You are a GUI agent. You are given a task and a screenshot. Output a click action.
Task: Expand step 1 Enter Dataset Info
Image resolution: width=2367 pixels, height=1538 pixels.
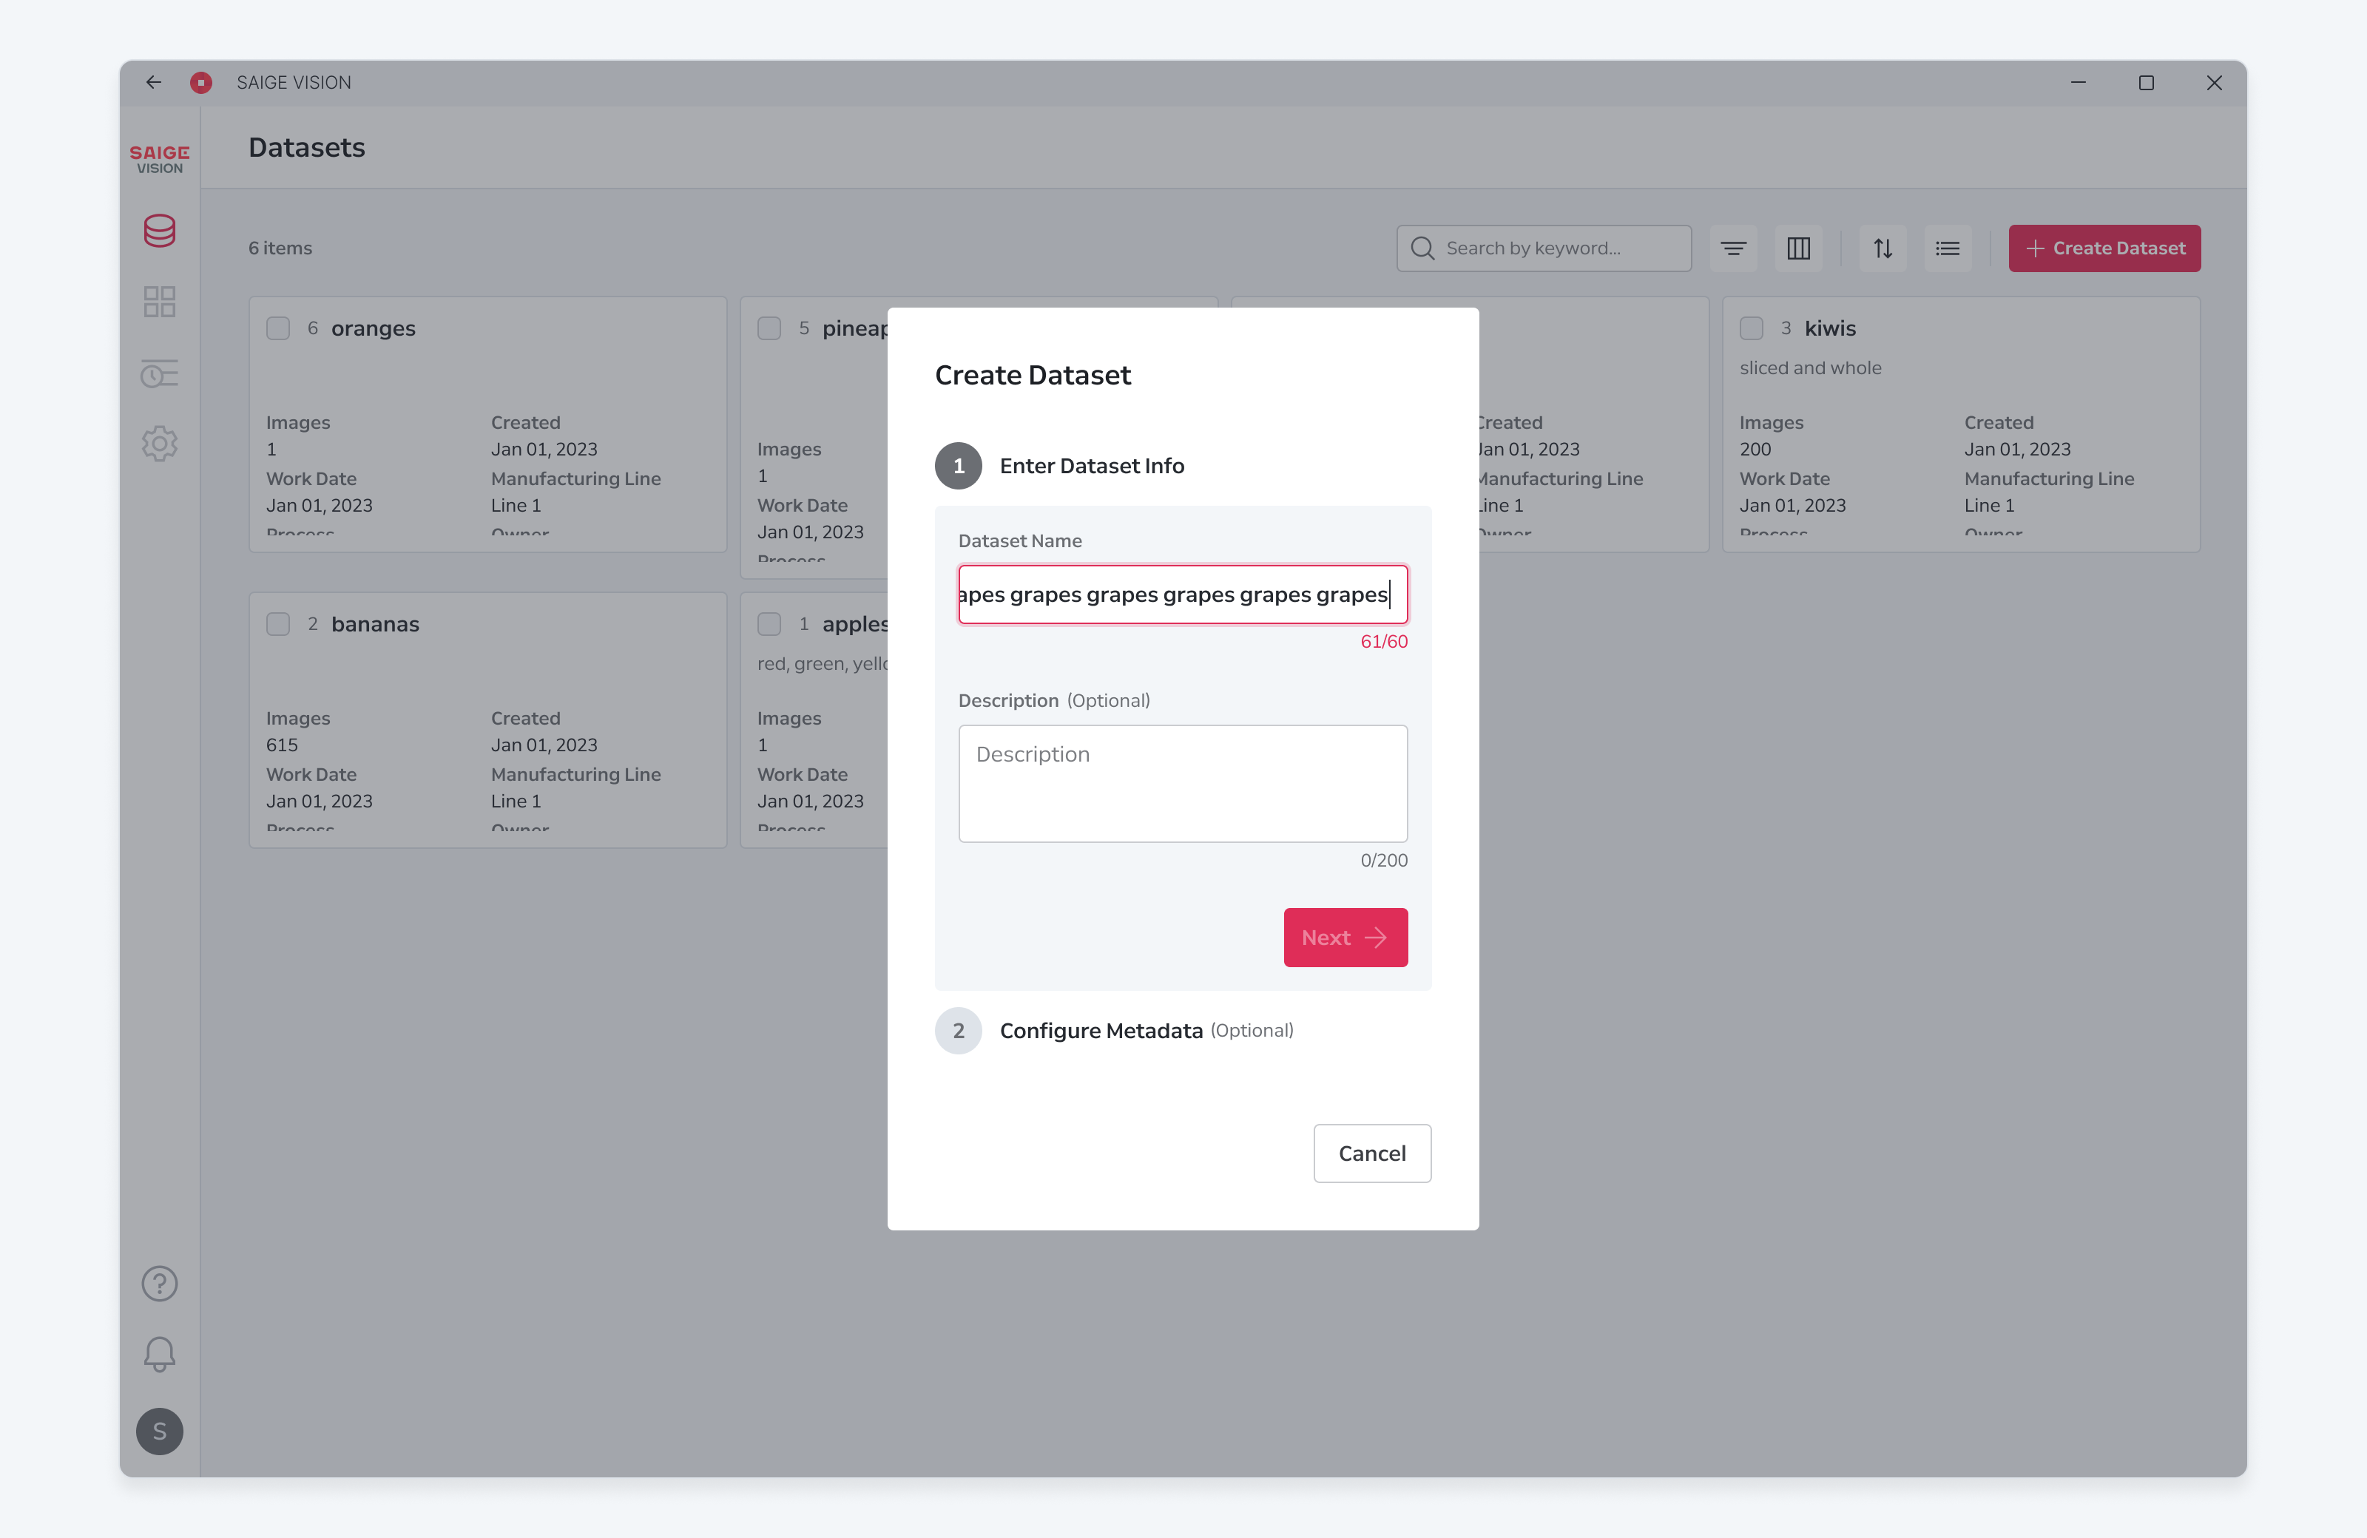[1059, 467]
